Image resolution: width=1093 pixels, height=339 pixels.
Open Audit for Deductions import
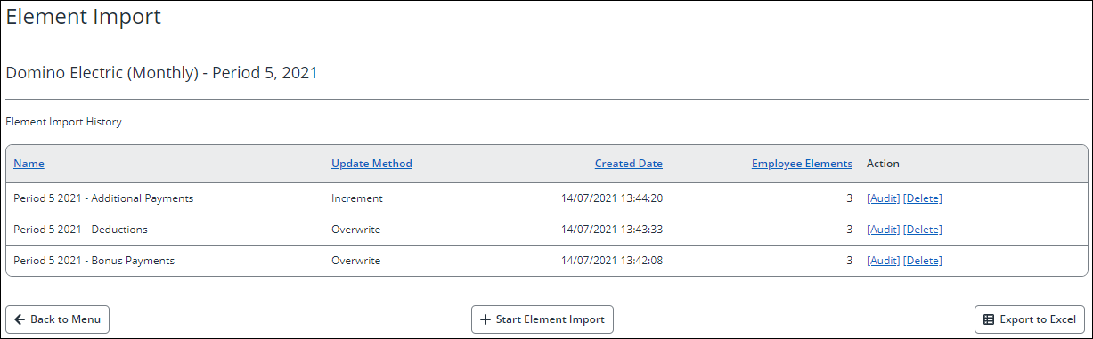point(884,230)
